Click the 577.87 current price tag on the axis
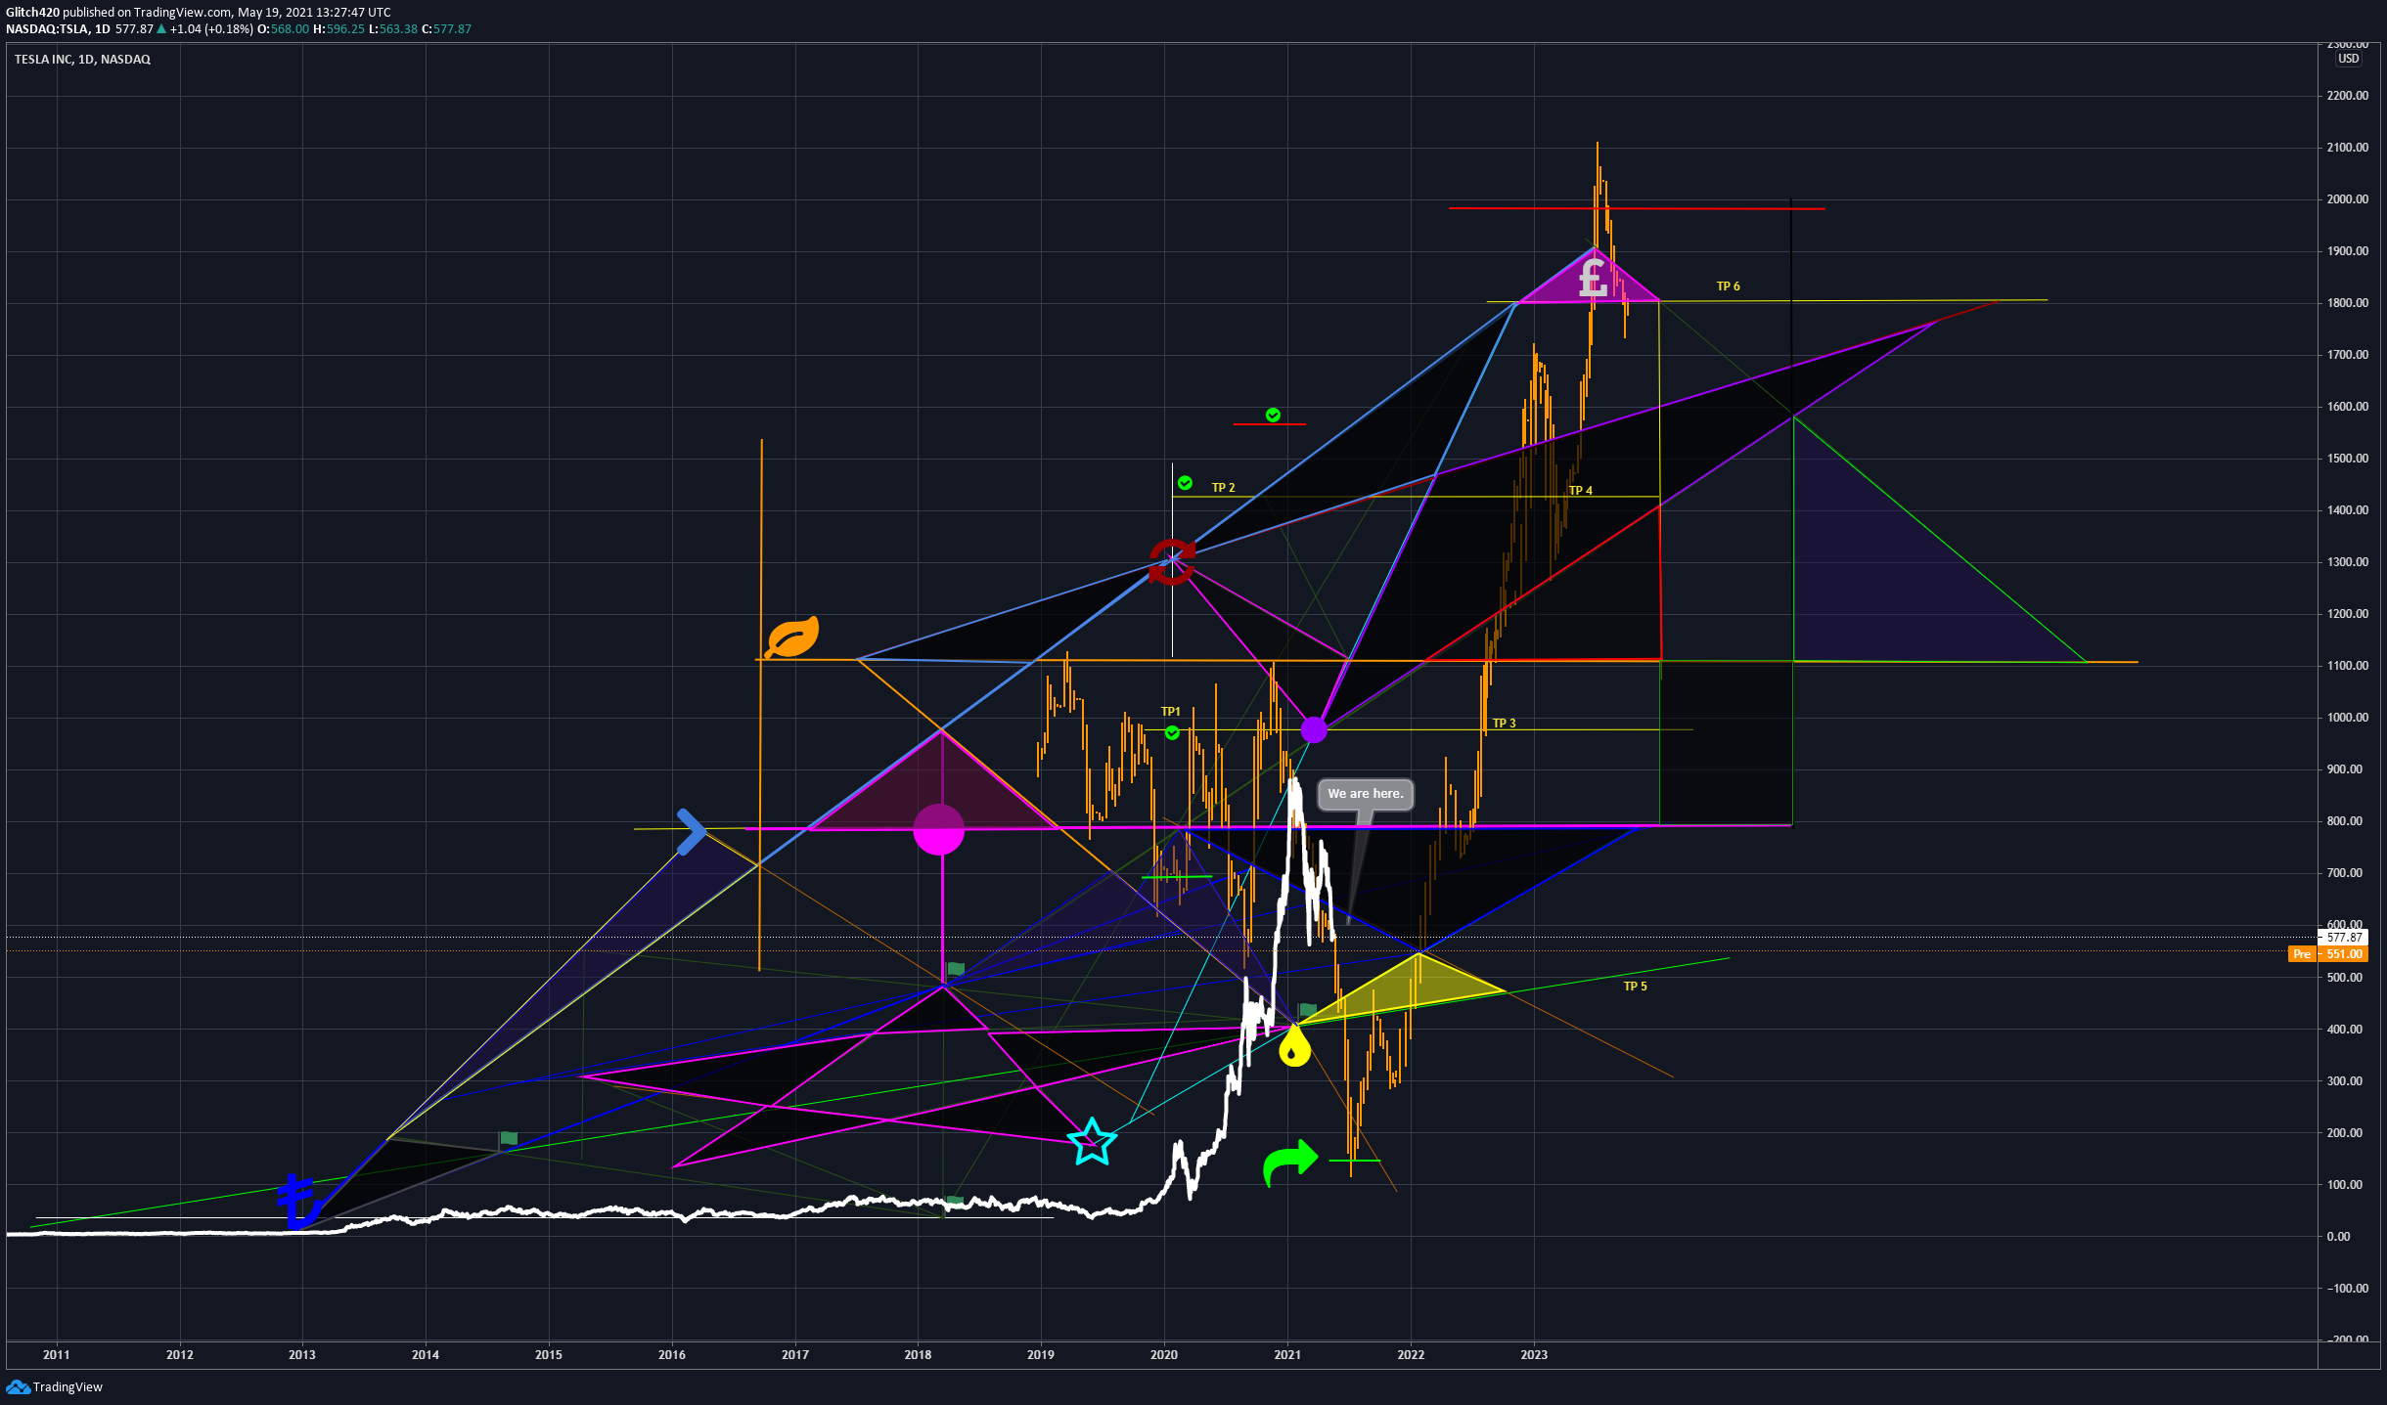 pyautogui.click(x=2344, y=937)
